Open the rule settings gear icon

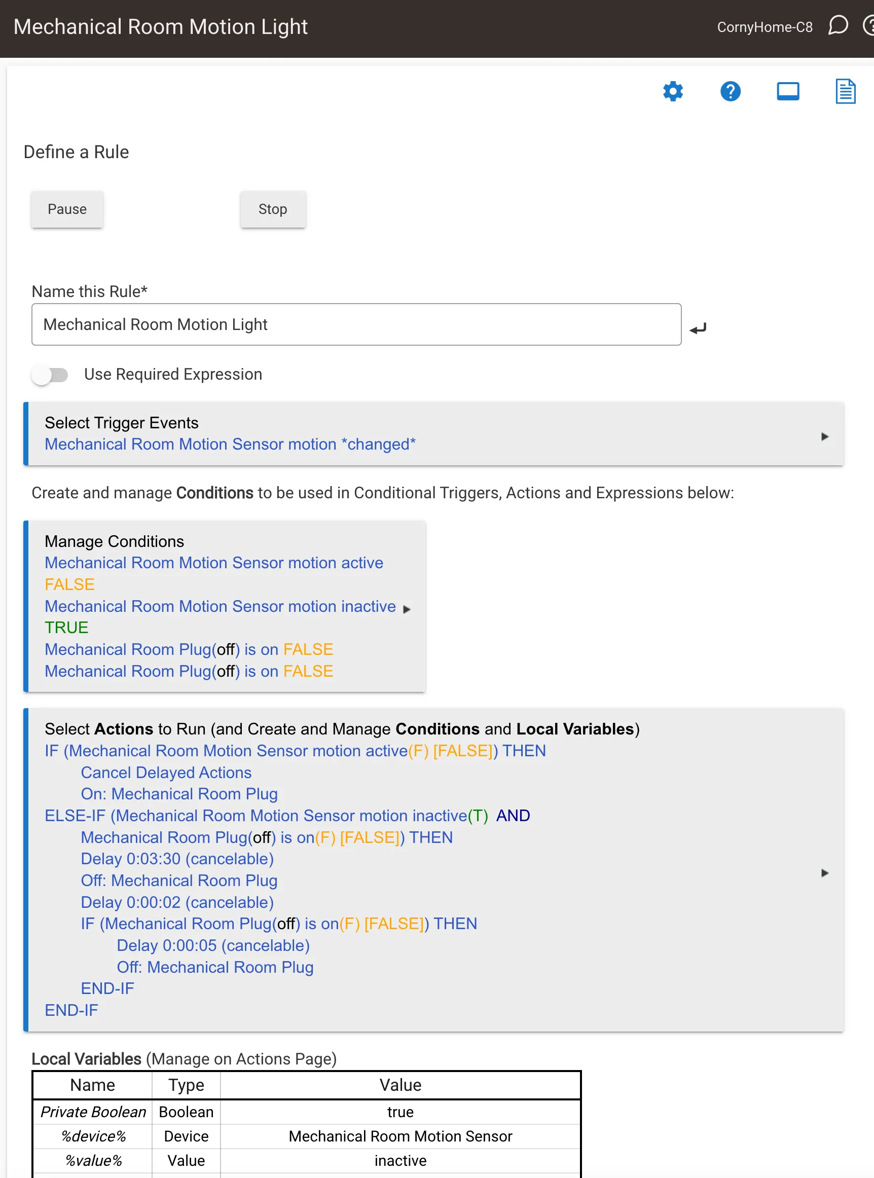(673, 92)
